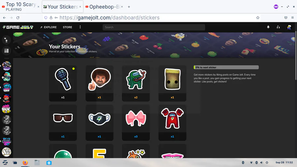Open the tracking protection shield icon
Screen dimensions: 297x167
pos(46,17)
